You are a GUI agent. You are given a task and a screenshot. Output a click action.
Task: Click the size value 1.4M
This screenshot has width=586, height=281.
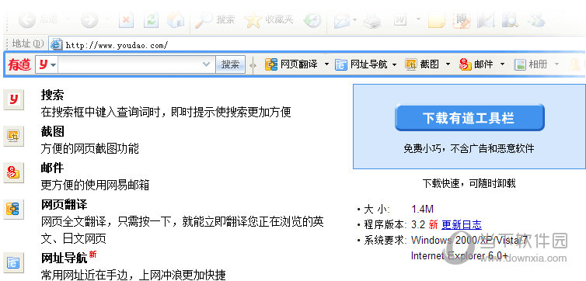[x=422, y=209]
